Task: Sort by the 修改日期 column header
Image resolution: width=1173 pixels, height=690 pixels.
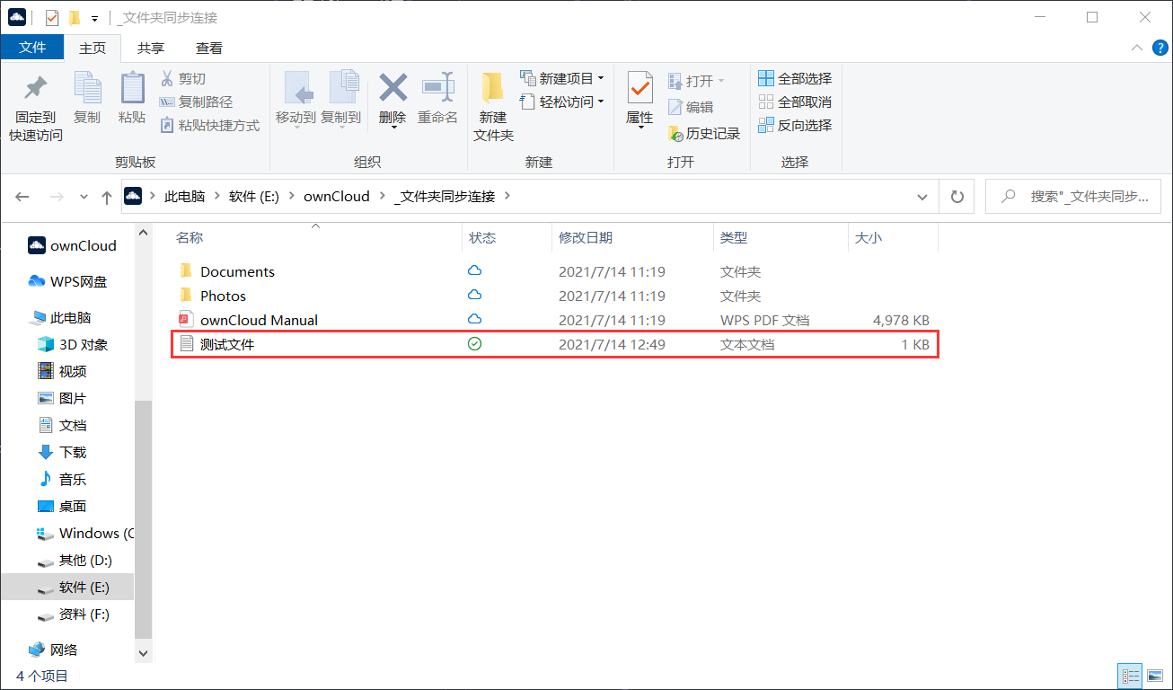Action: (633, 238)
